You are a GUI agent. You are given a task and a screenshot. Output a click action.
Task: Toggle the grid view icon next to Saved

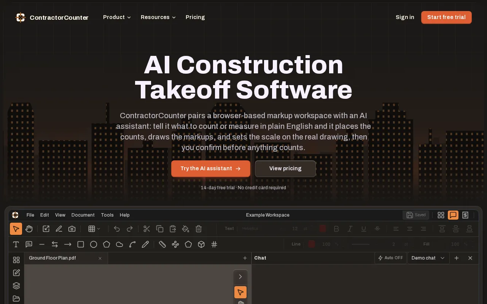441,215
